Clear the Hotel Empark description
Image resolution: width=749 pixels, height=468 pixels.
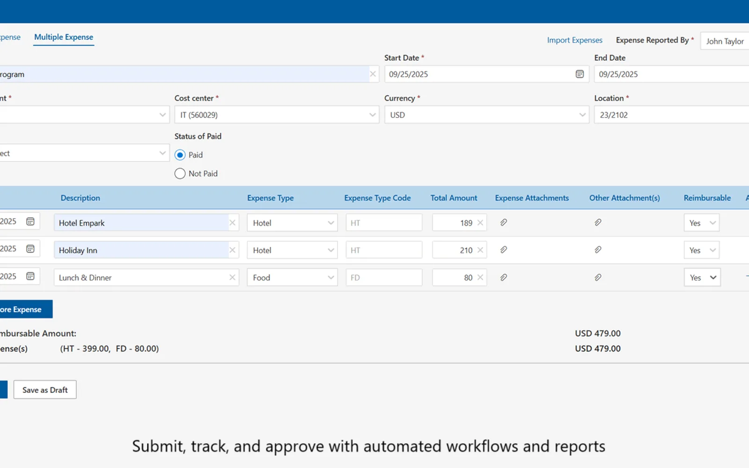(232, 223)
